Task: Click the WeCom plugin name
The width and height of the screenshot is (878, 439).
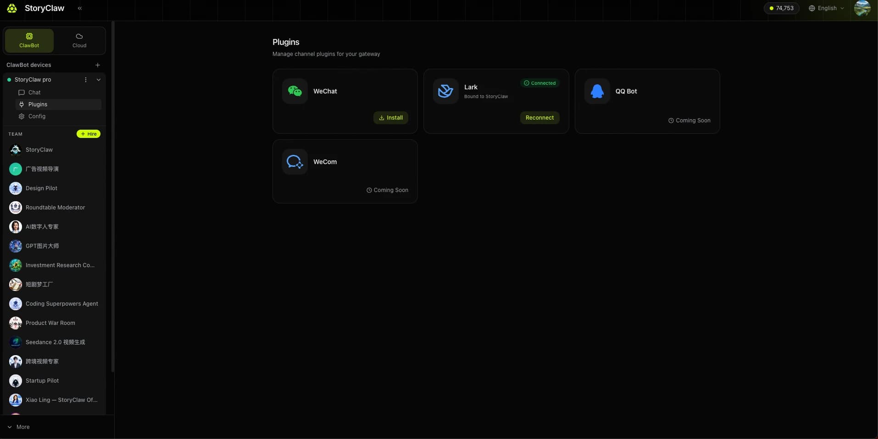Action: tap(325, 162)
